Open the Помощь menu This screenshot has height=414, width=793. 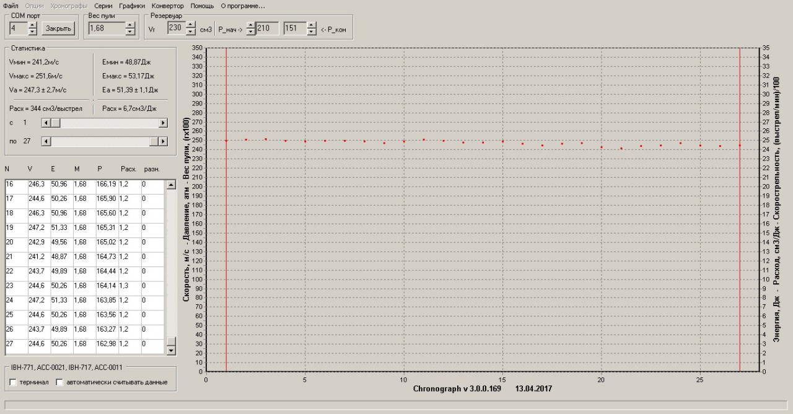point(202,6)
